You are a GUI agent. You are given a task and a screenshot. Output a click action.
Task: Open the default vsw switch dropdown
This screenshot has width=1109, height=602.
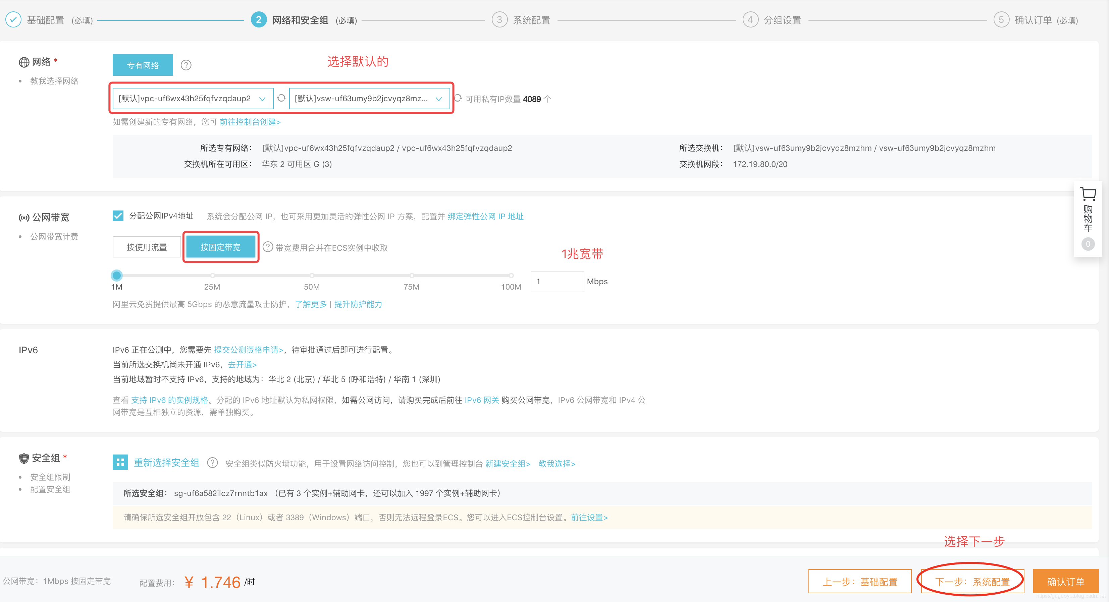point(369,99)
